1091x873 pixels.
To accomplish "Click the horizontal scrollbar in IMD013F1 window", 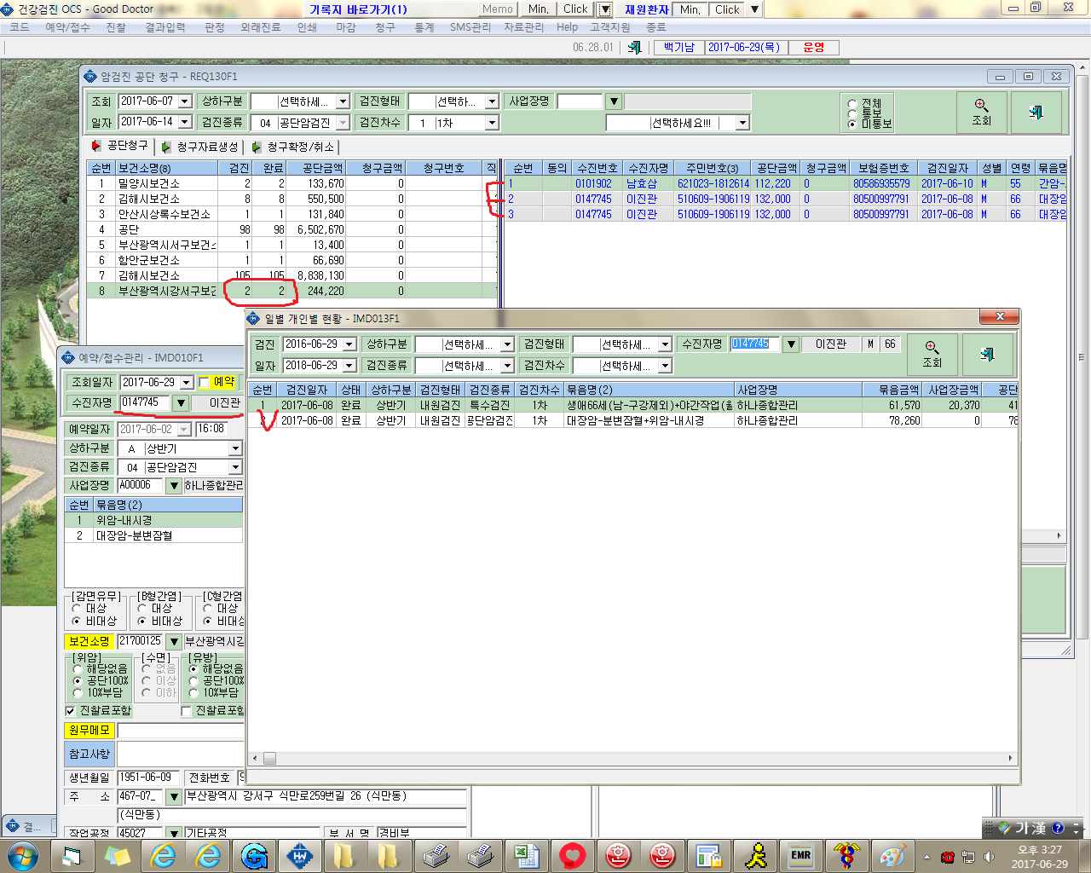I will pyautogui.click(x=633, y=758).
